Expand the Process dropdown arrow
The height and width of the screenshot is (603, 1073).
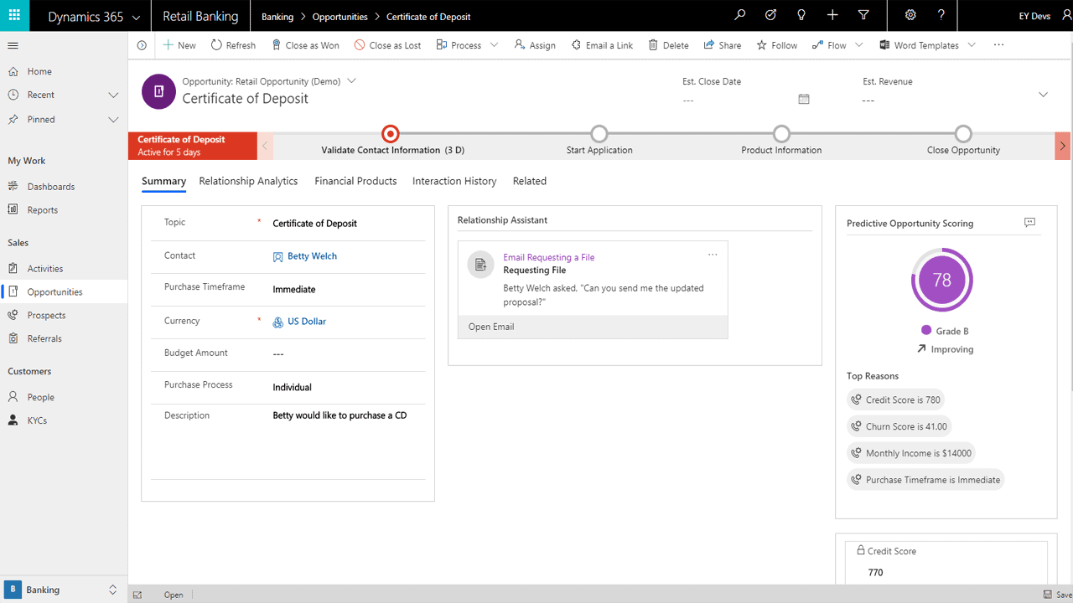click(x=494, y=45)
